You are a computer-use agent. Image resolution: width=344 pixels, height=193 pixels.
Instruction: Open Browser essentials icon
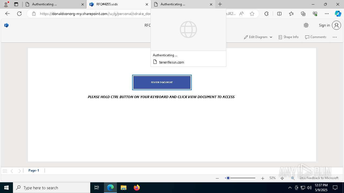point(315,14)
